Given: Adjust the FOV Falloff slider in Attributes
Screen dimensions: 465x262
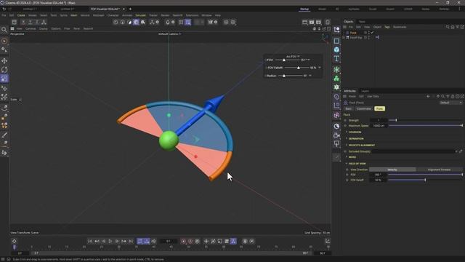Looking at the screenshot, I should tap(425, 180).
